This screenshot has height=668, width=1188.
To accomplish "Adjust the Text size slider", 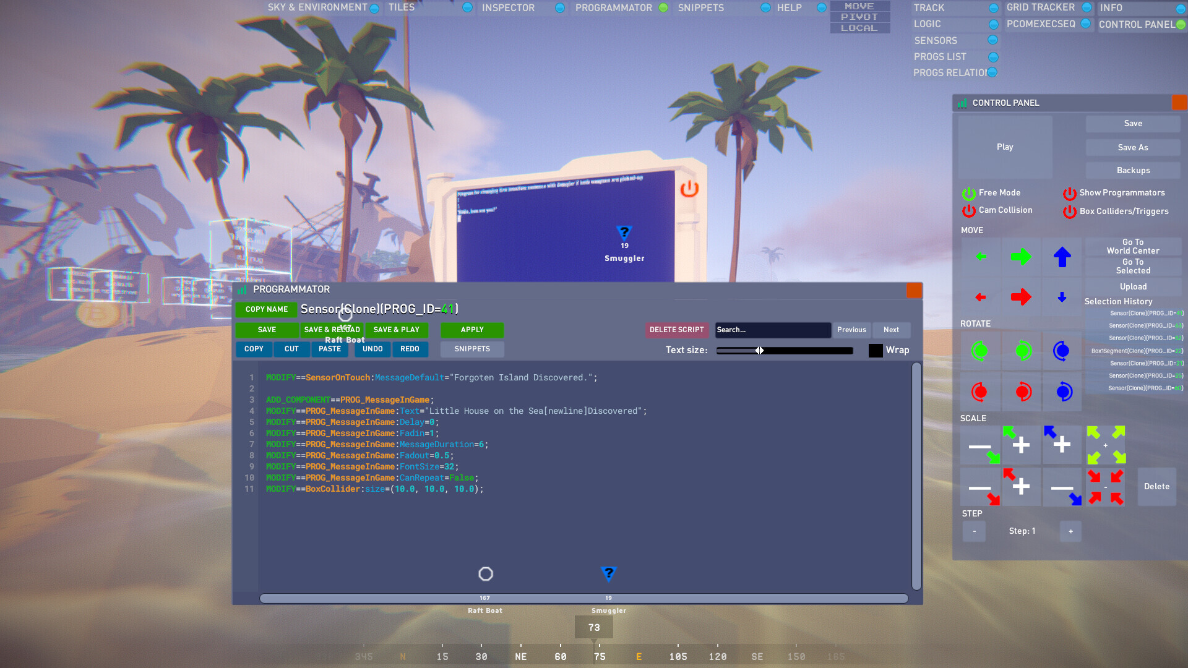I will pyautogui.click(x=760, y=350).
